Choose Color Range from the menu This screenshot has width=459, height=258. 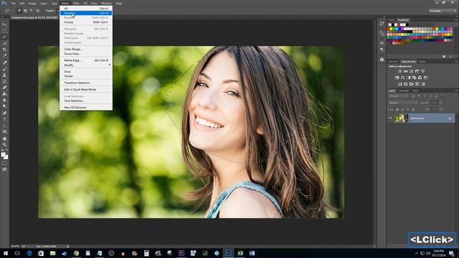coord(86,49)
